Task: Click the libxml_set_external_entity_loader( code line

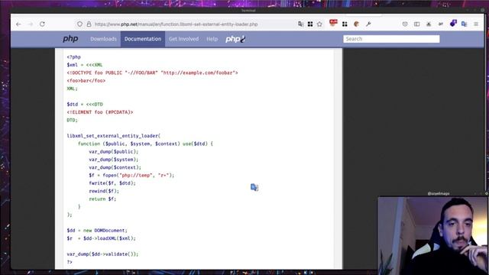Action: (114, 136)
